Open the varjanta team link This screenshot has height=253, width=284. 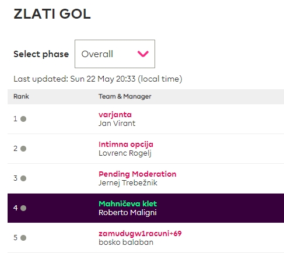115,115
